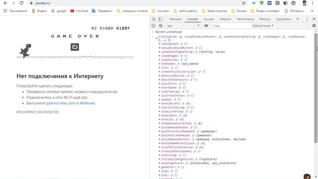Open the shield extension icon
The width and height of the screenshot is (318, 179).
(x=262, y=3)
